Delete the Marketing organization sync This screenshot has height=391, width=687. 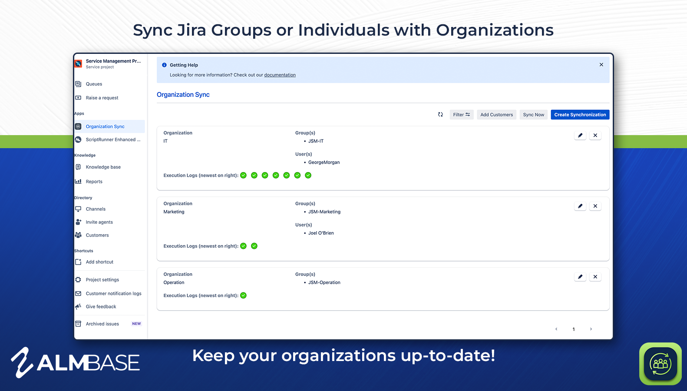point(595,206)
